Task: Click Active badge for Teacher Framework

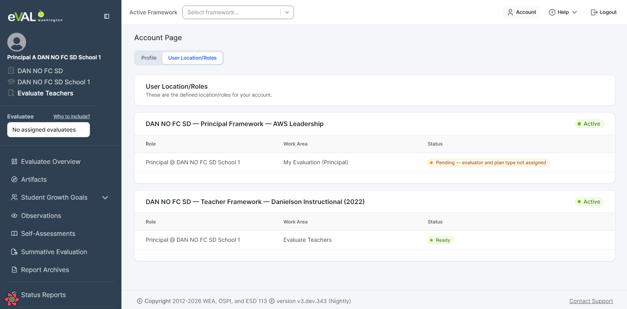Action: pyautogui.click(x=590, y=202)
